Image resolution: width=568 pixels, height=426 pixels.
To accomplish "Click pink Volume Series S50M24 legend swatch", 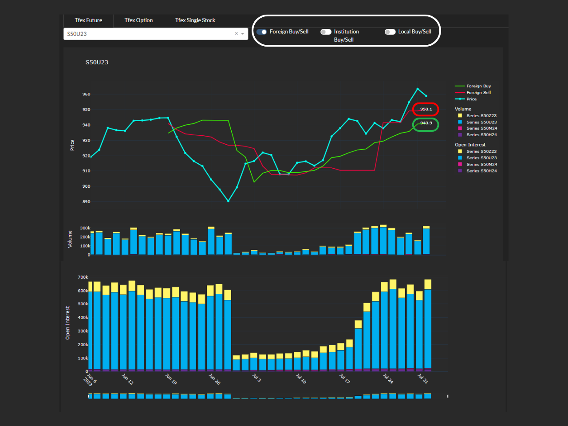I will 460,128.
